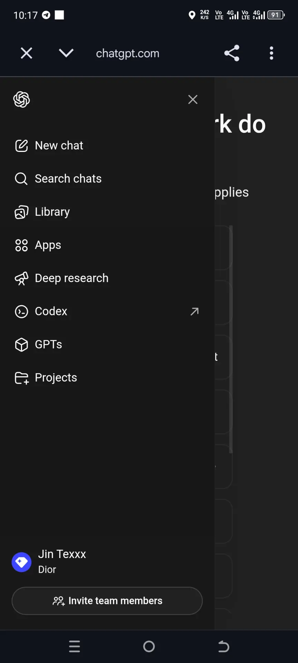298x663 pixels.
Task: Tap the Deep research telescope icon
Action: (x=21, y=278)
